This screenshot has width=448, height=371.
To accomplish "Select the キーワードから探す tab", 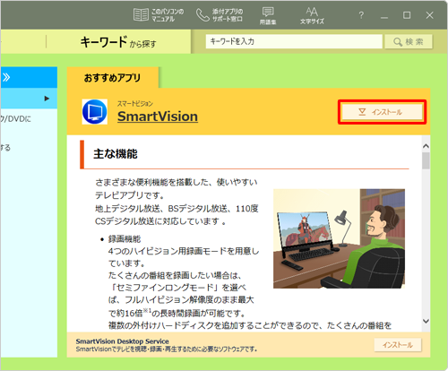I will point(118,42).
